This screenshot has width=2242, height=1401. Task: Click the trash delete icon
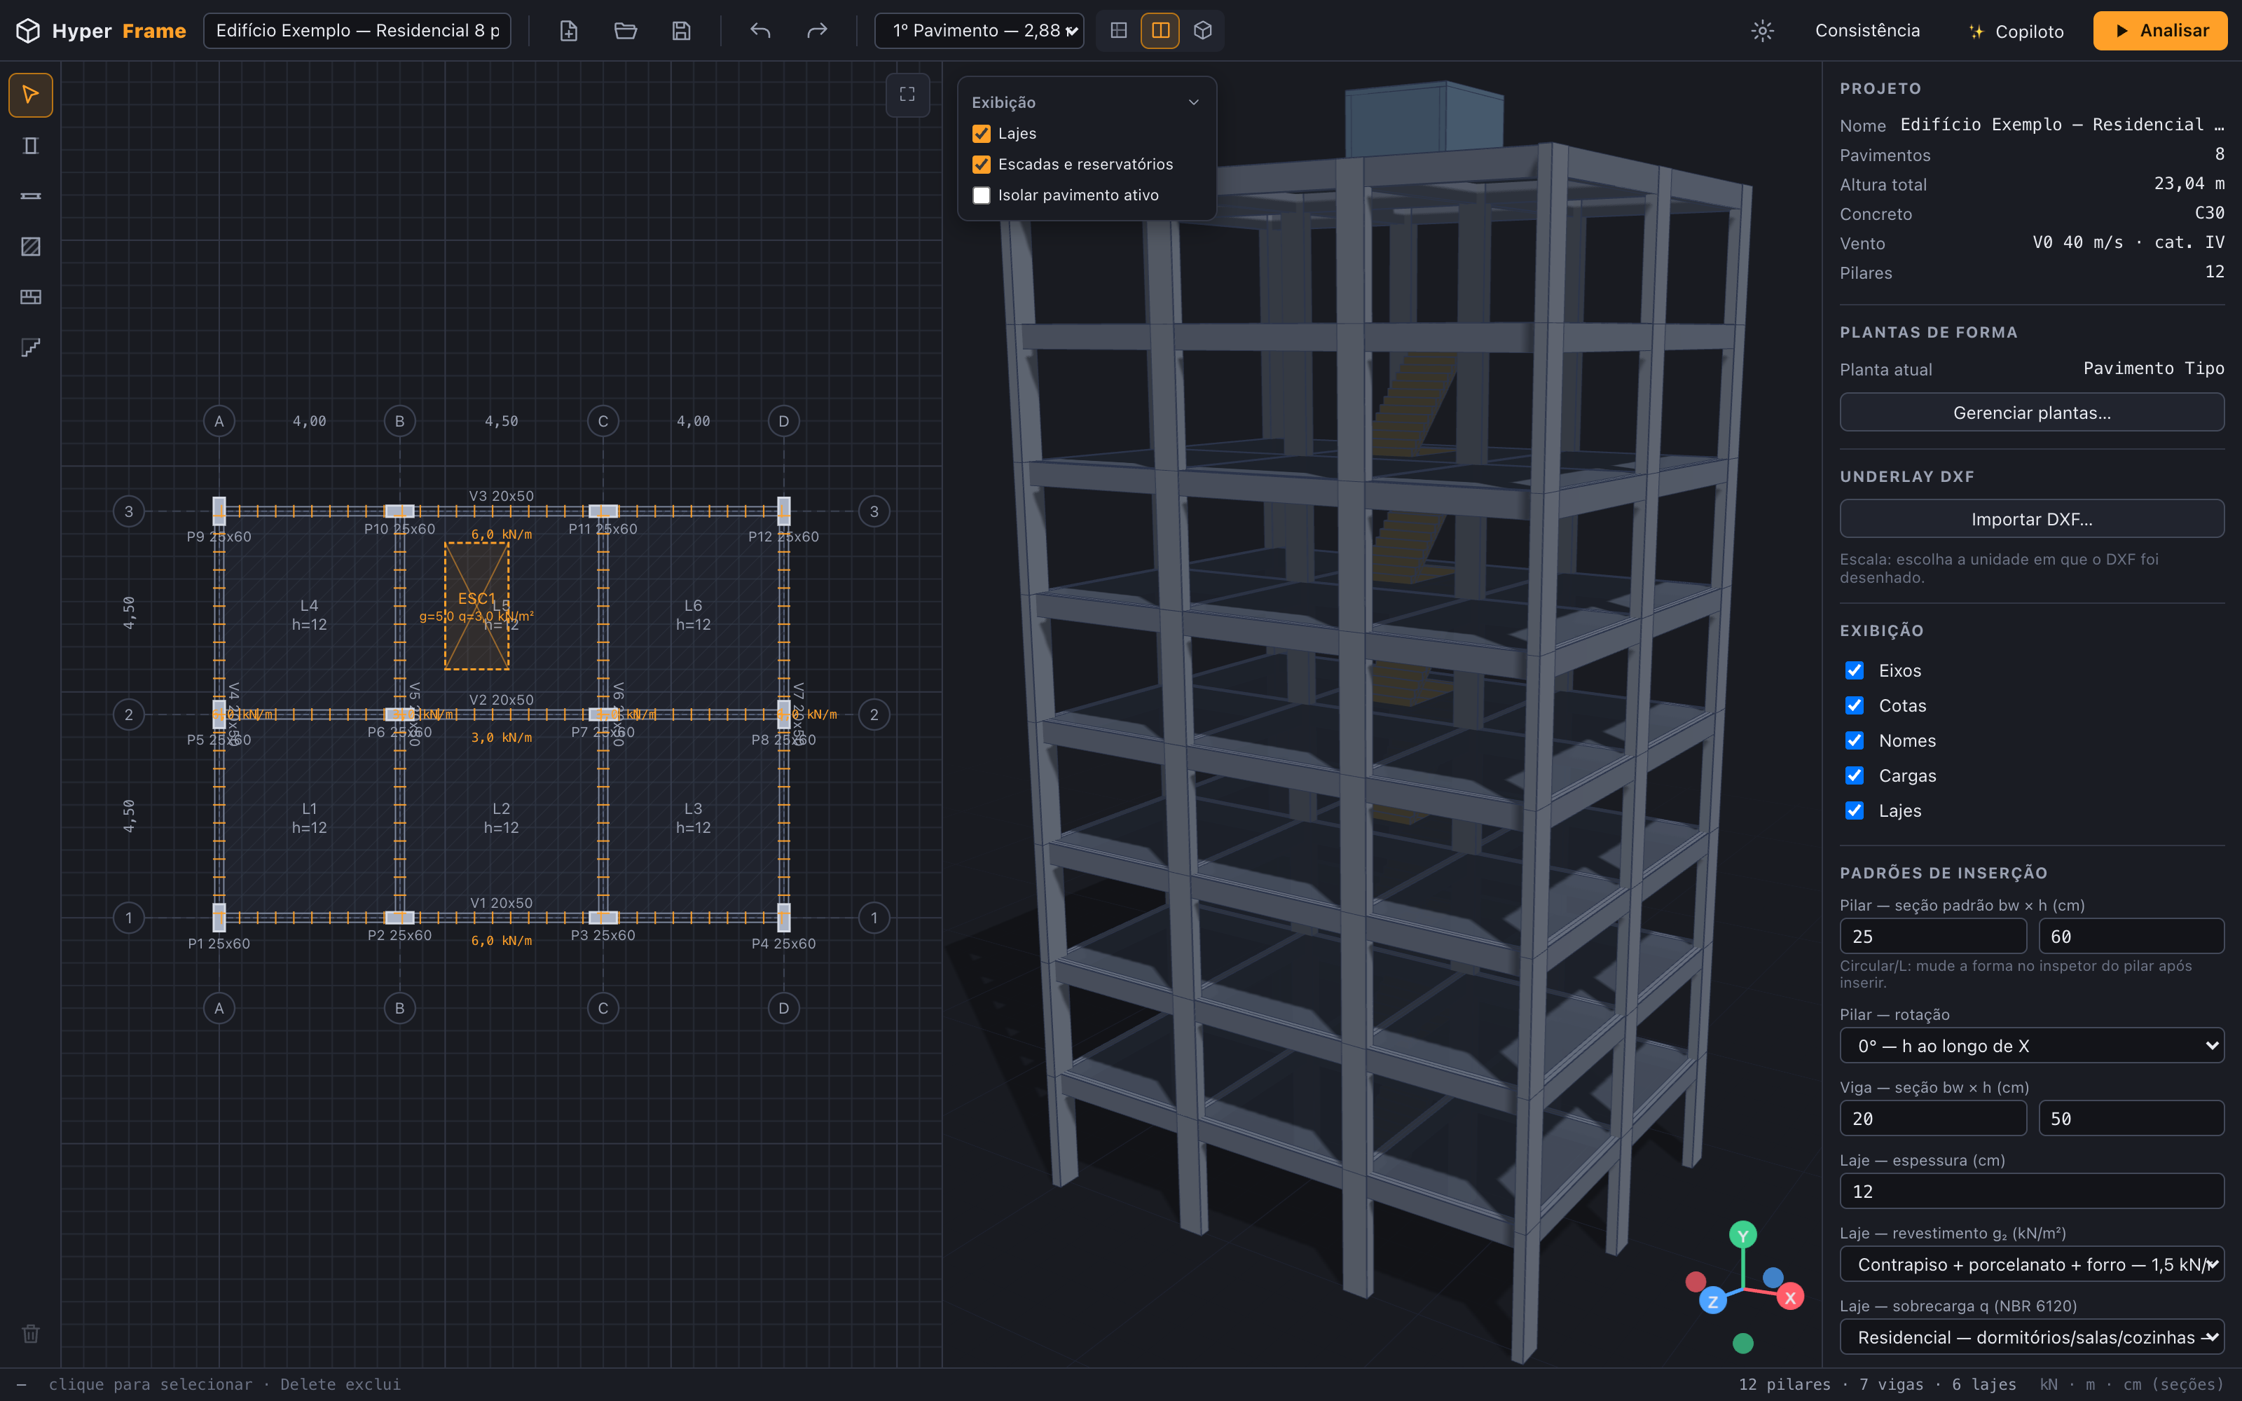pos(31,1333)
